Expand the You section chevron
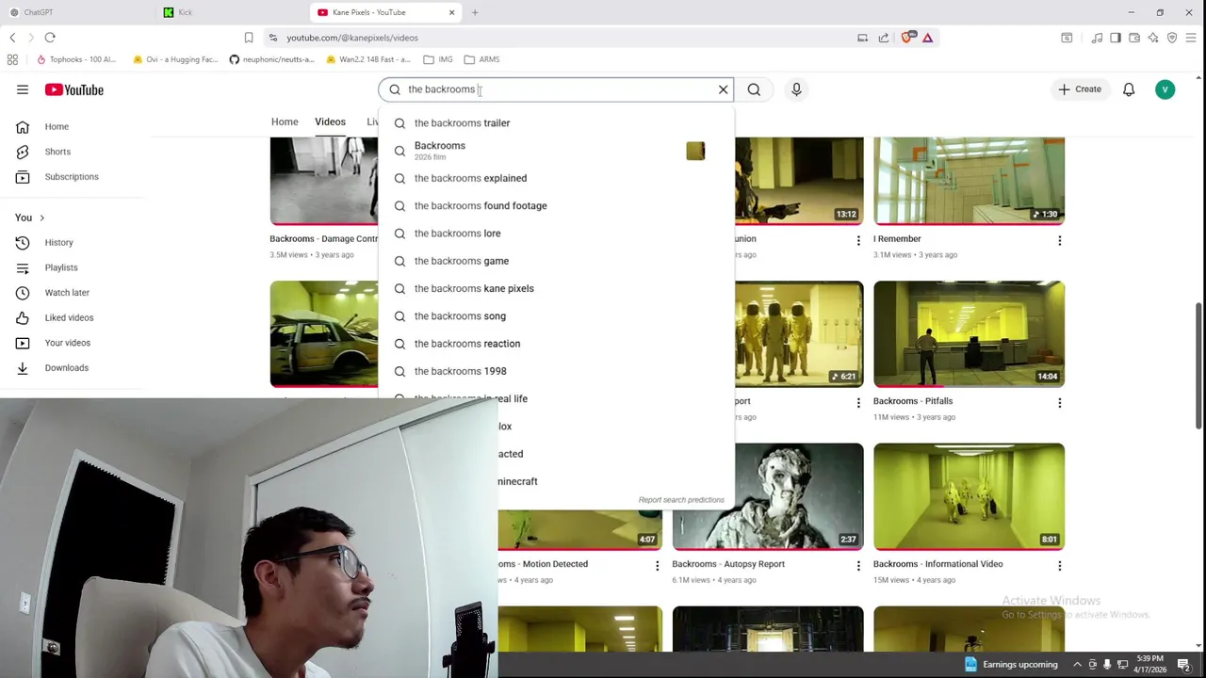This screenshot has height=678, width=1206. (x=41, y=218)
